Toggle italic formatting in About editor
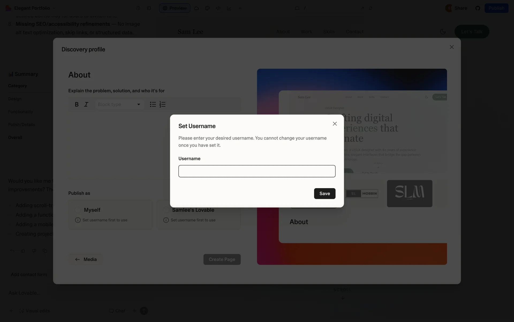The image size is (514, 322). (x=86, y=104)
